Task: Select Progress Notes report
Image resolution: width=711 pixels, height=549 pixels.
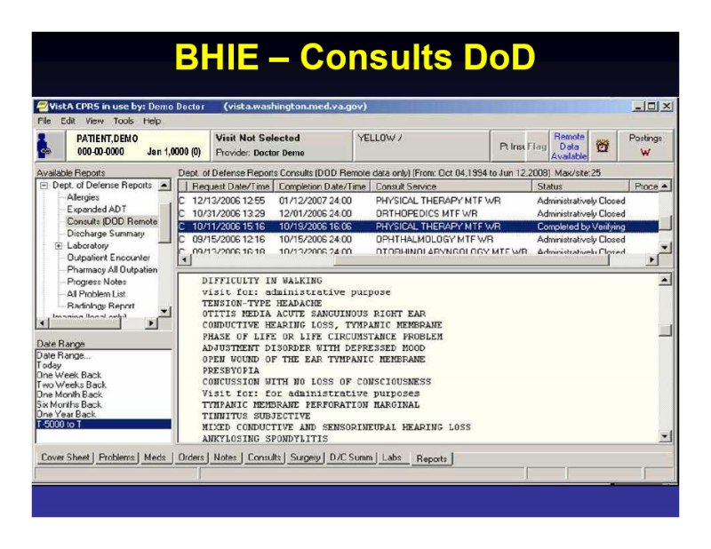Action: 97,282
